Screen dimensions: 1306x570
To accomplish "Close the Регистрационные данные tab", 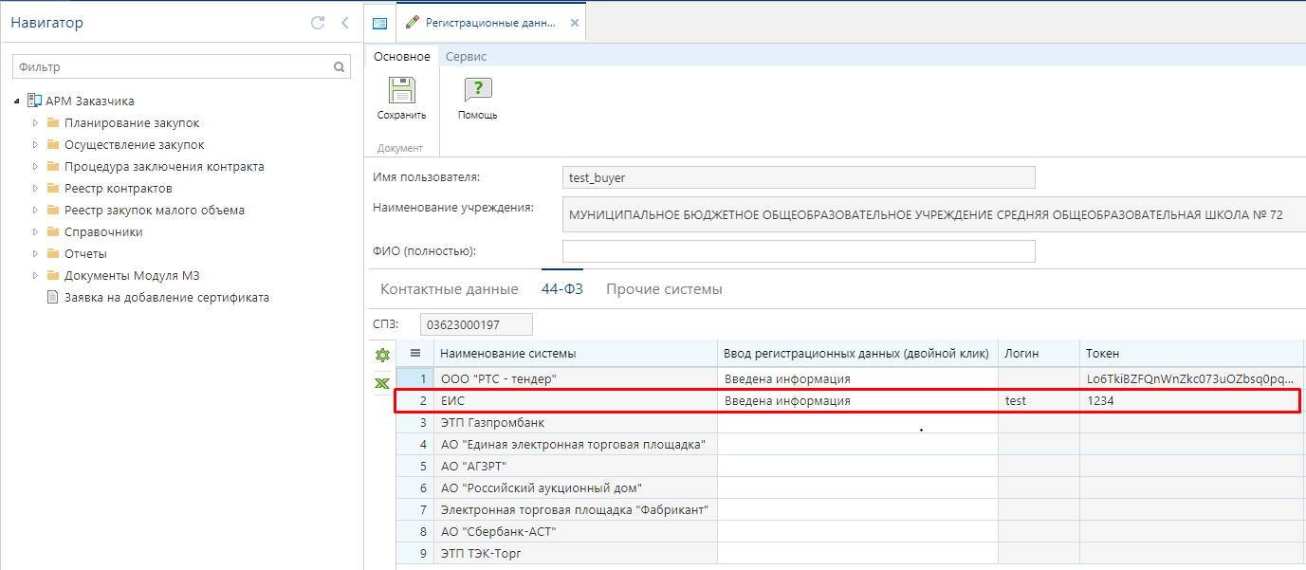I will tap(574, 23).
